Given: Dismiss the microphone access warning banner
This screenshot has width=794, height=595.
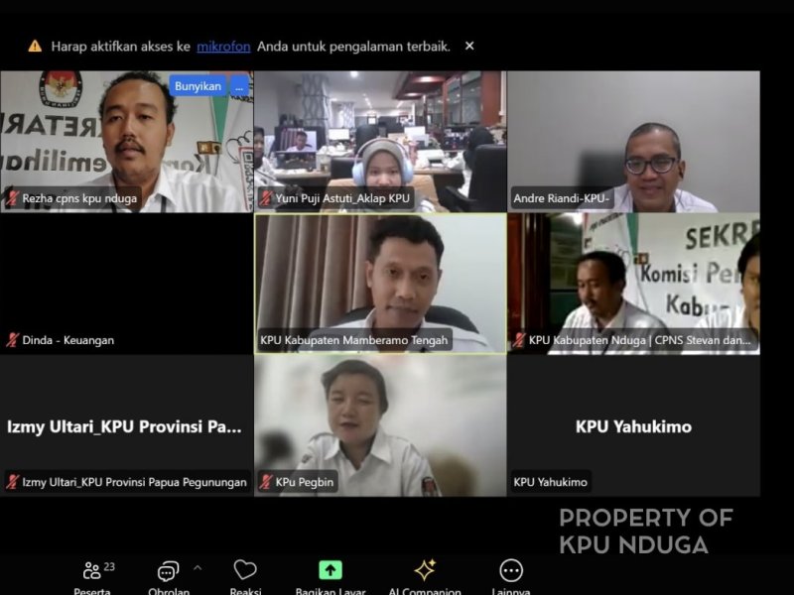Looking at the screenshot, I should point(469,46).
